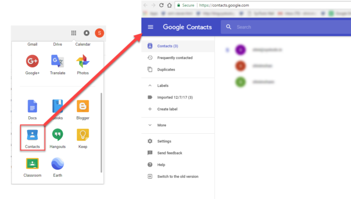Launch the Keep lightbulb icon
The height and width of the screenshot is (199, 351).
tap(83, 135)
